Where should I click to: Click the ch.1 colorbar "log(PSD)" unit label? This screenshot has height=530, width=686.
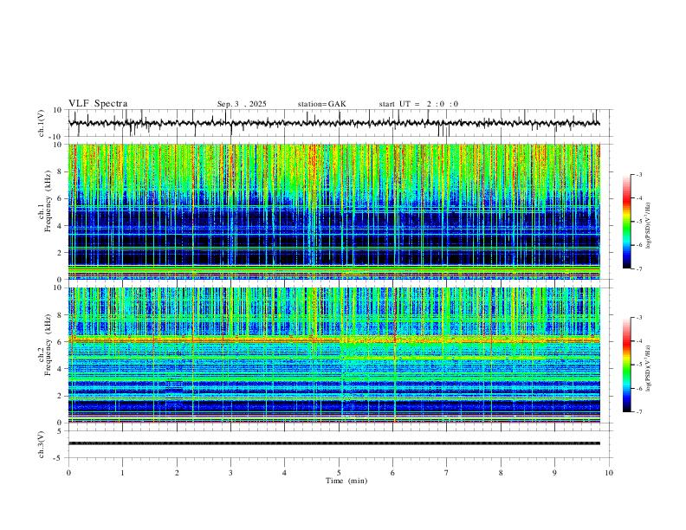(649, 225)
